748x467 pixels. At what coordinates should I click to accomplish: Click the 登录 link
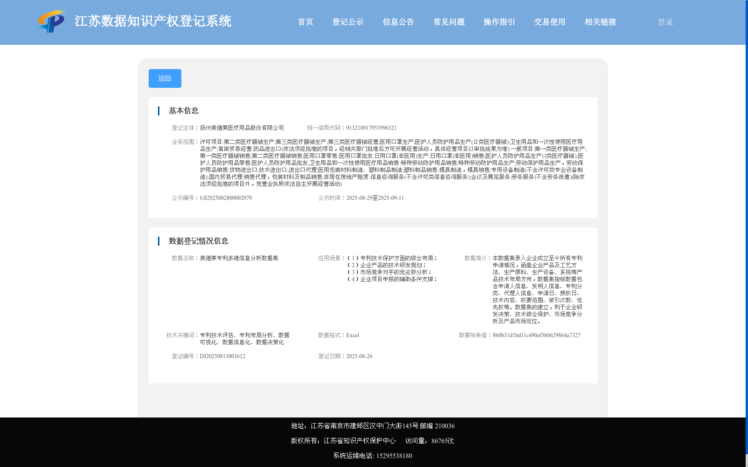[x=665, y=22]
